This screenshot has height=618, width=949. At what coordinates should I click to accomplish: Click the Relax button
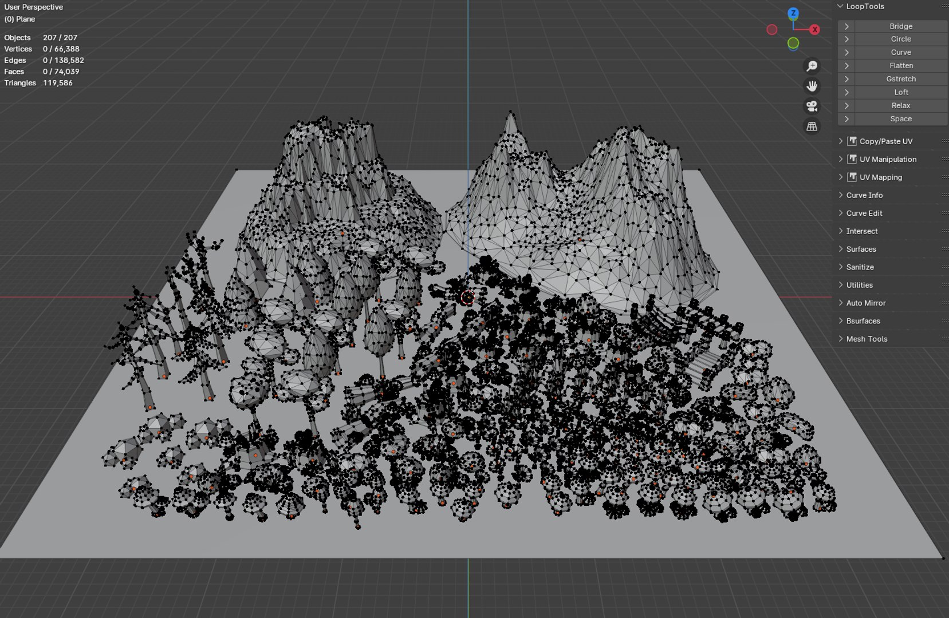tap(901, 106)
